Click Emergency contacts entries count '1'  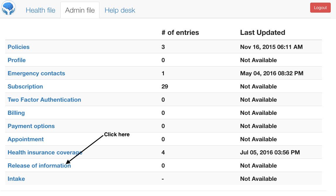tap(163, 73)
